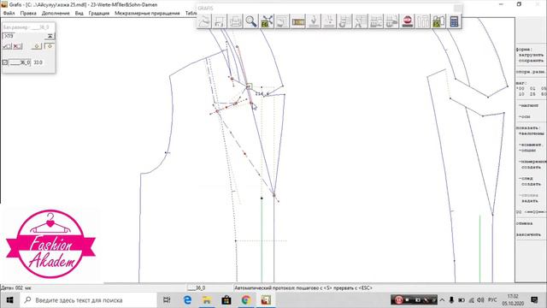Click the open-folder icon in GRAFIS toolbar
The image size is (547, 308).
204,21
